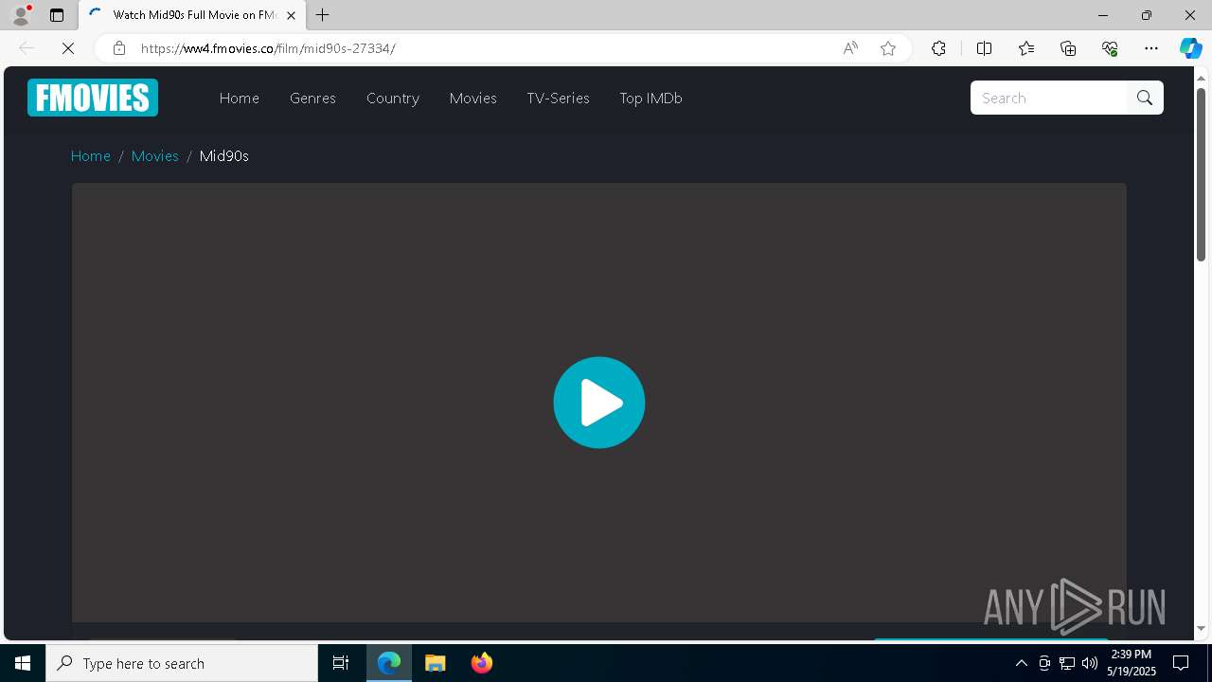This screenshot has width=1212, height=682.
Task: Open the Country menu
Action: (x=393, y=98)
